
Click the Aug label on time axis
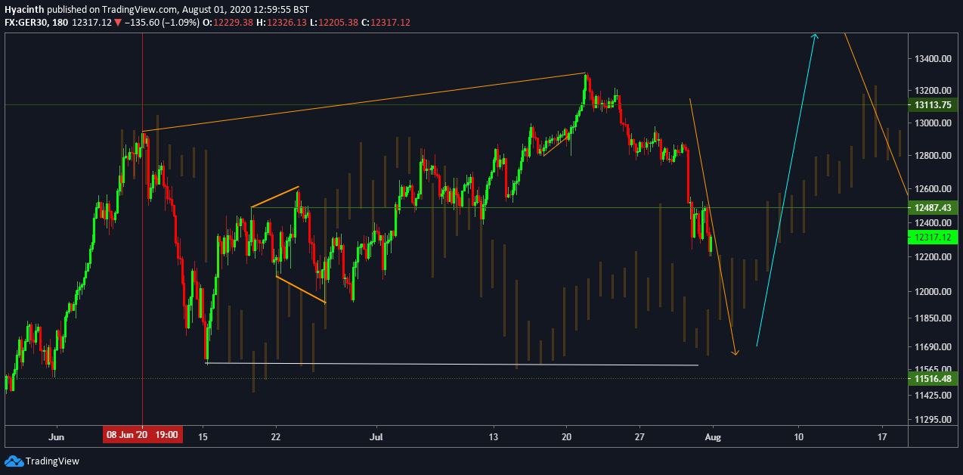click(x=711, y=436)
